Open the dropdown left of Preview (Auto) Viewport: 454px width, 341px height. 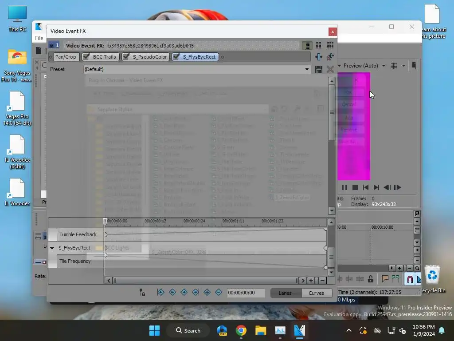tap(339, 66)
